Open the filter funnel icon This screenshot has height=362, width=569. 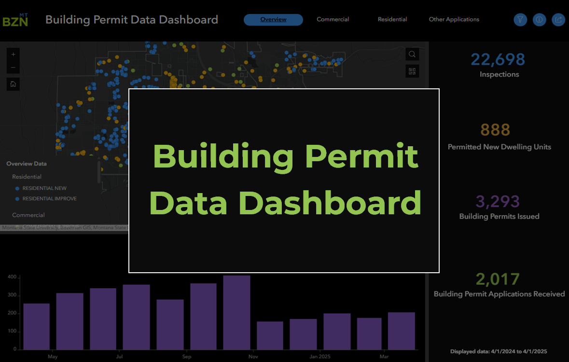click(520, 20)
